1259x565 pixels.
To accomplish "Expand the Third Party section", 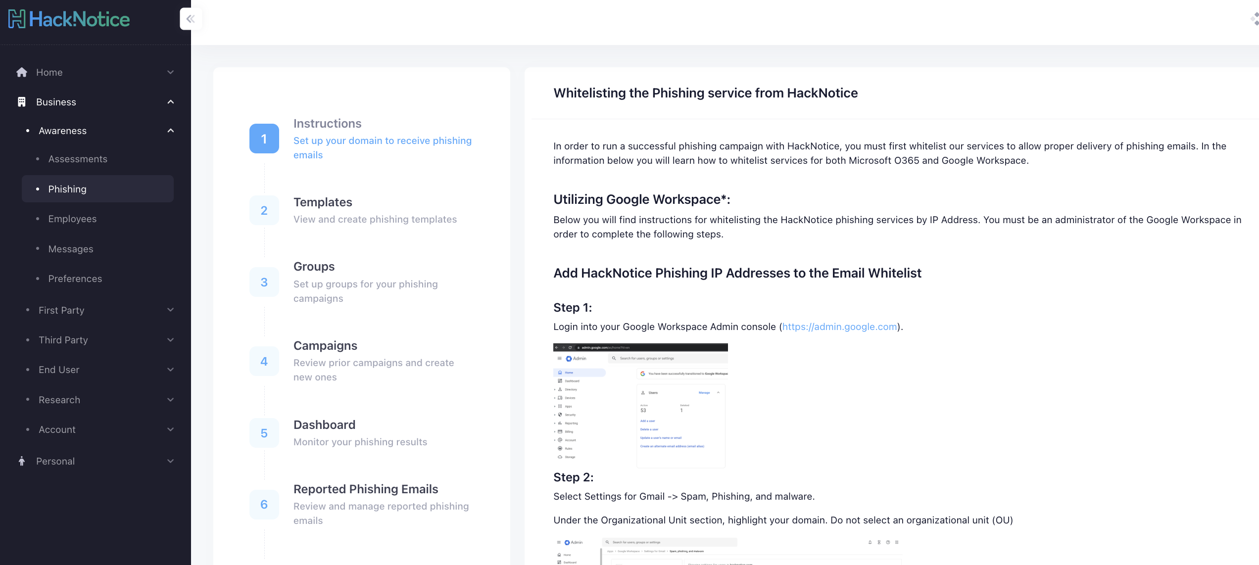I will (x=170, y=340).
